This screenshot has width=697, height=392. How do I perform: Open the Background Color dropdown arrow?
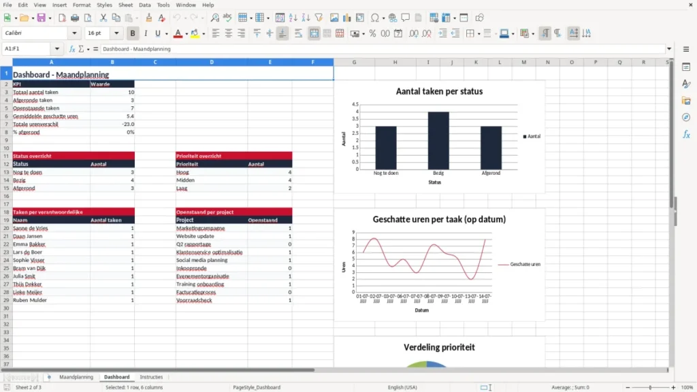204,34
